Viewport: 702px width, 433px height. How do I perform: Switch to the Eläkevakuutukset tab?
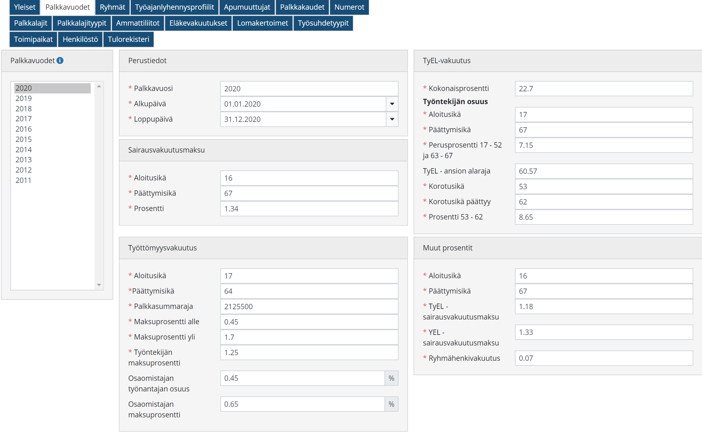[198, 23]
